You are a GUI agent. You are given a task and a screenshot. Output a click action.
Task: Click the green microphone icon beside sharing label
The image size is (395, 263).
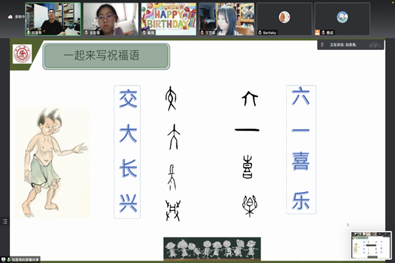click(9, 260)
